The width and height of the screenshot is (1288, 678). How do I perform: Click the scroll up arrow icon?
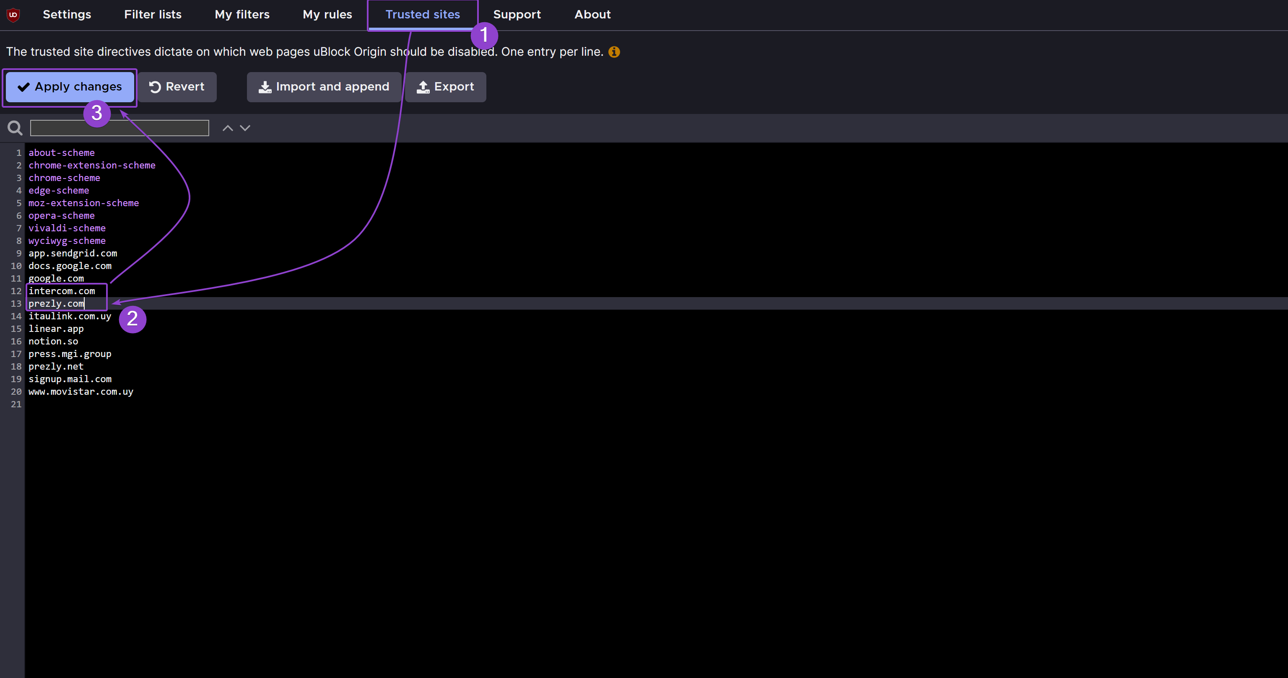tap(227, 128)
